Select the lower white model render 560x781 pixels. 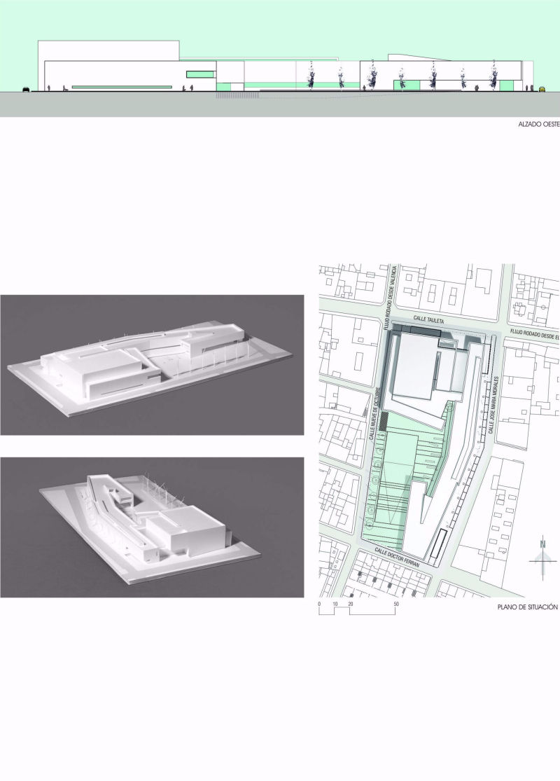coord(152,527)
